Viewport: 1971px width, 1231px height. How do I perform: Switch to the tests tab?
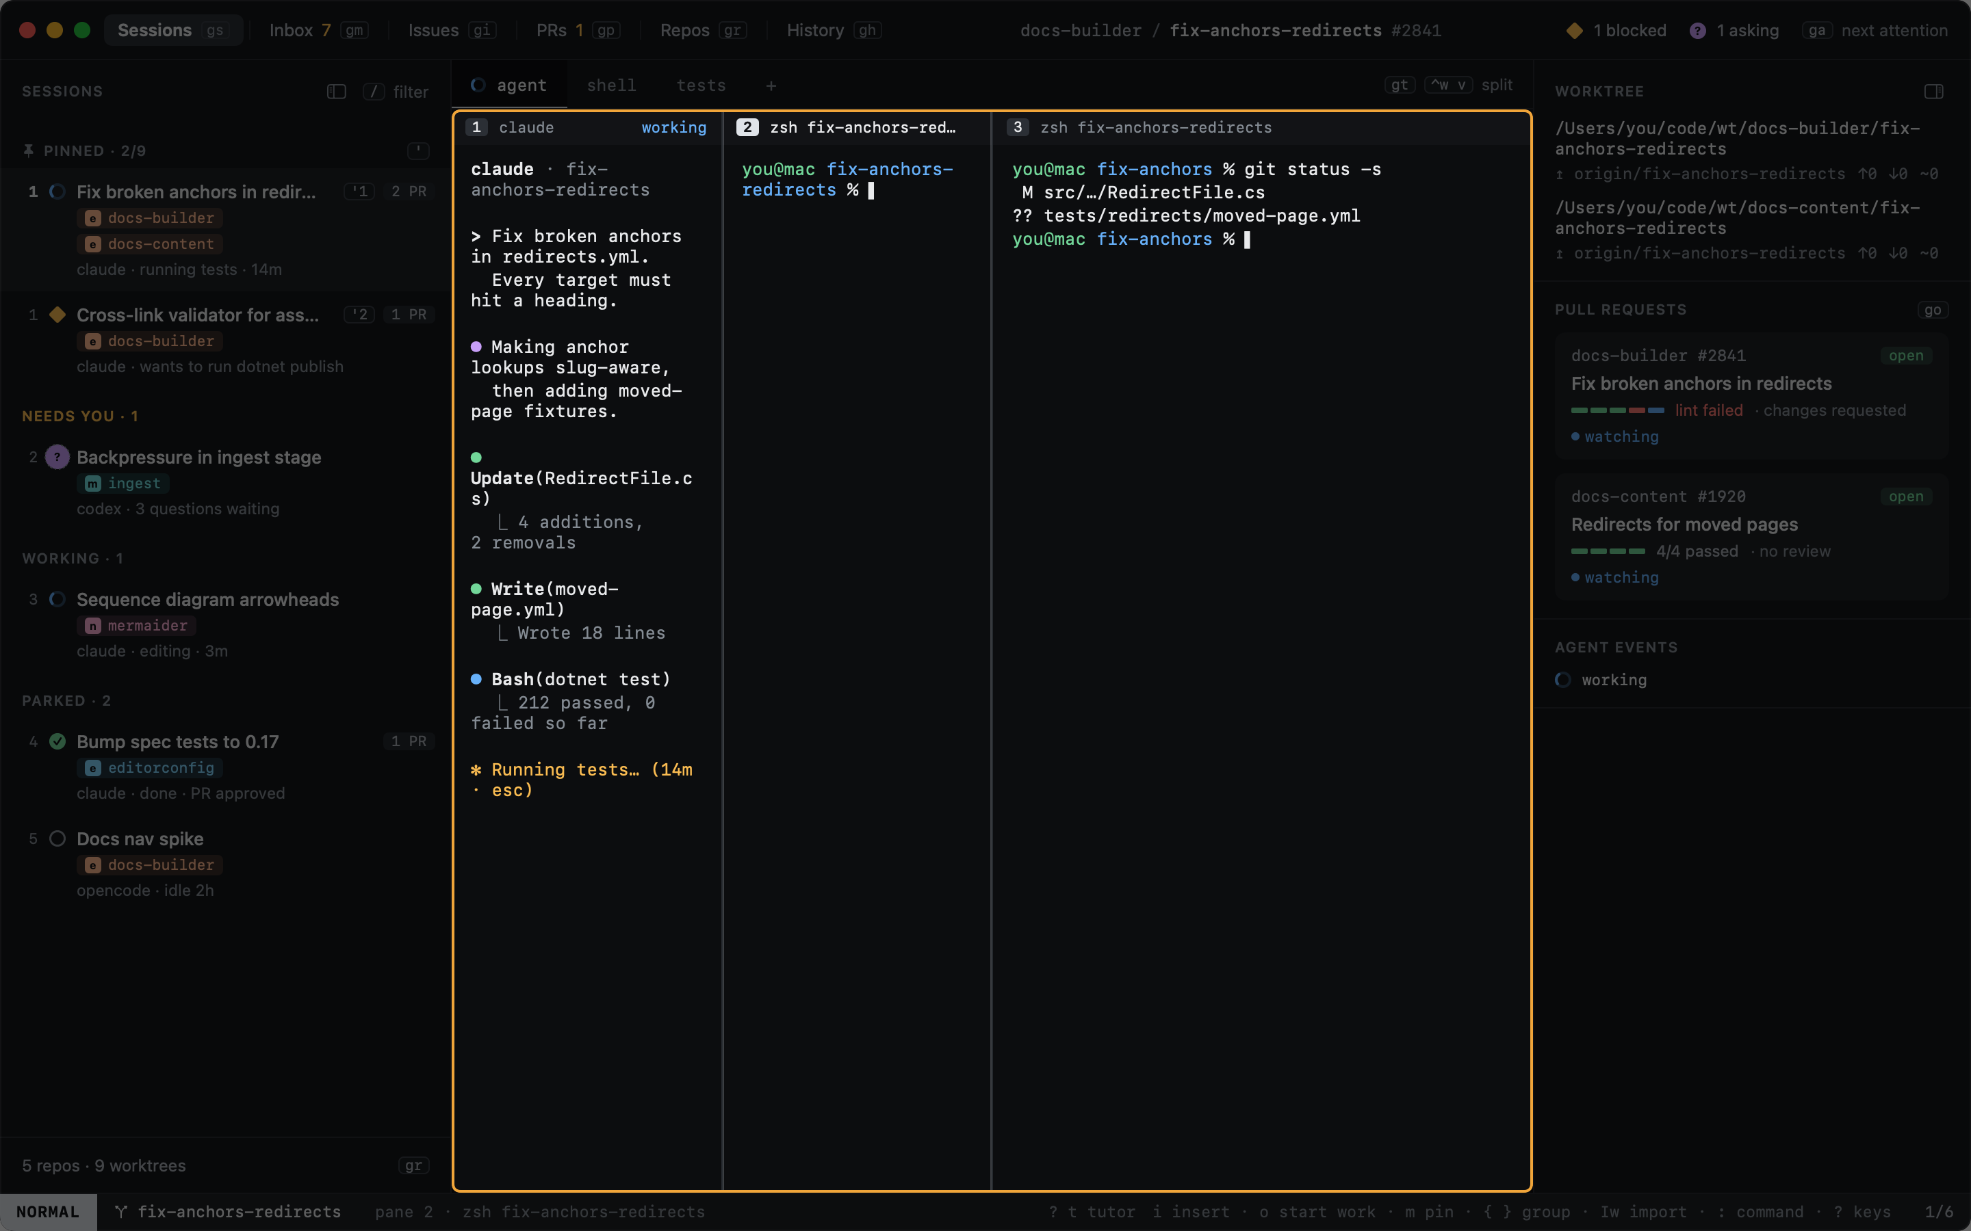tap(700, 85)
